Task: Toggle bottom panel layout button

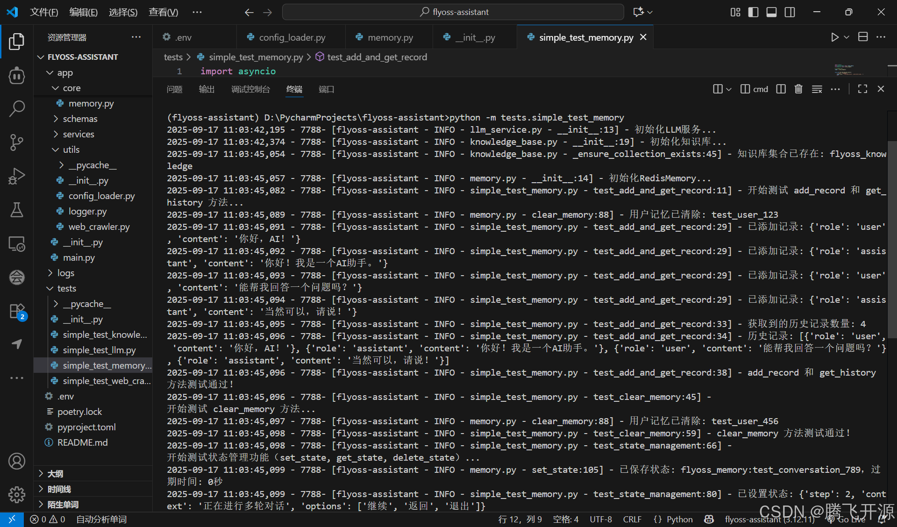Action: point(771,12)
